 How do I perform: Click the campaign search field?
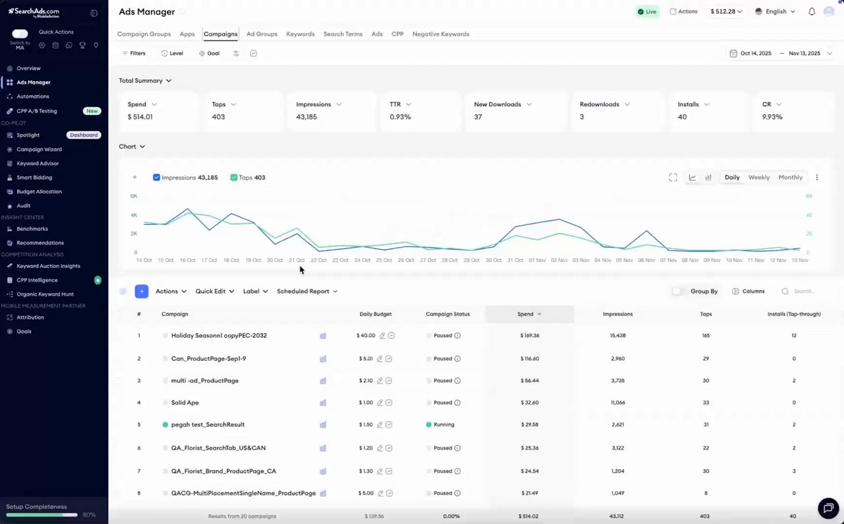tap(803, 291)
